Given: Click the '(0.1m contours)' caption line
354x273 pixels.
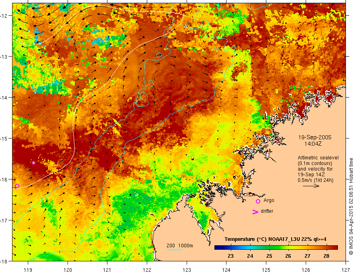Looking at the screenshot, I should tap(315, 163).
